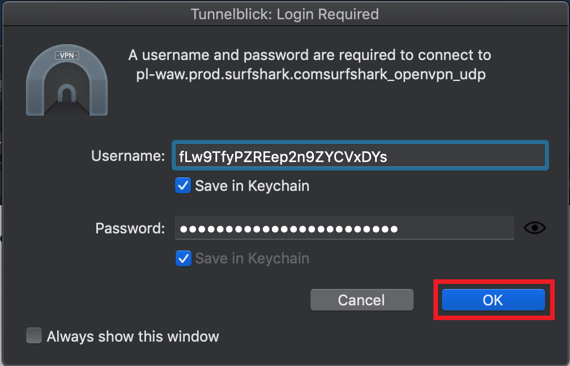Enable the Always show this window checkbox

(x=33, y=335)
